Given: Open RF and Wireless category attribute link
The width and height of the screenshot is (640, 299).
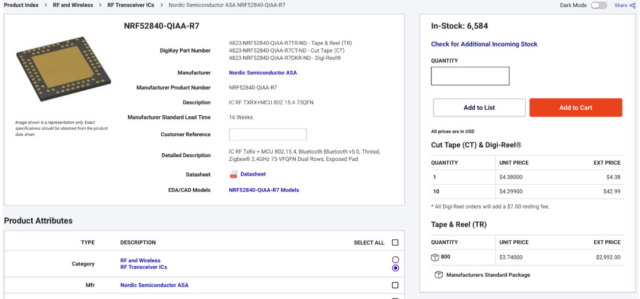Looking at the screenshot, I should (140, 261).
